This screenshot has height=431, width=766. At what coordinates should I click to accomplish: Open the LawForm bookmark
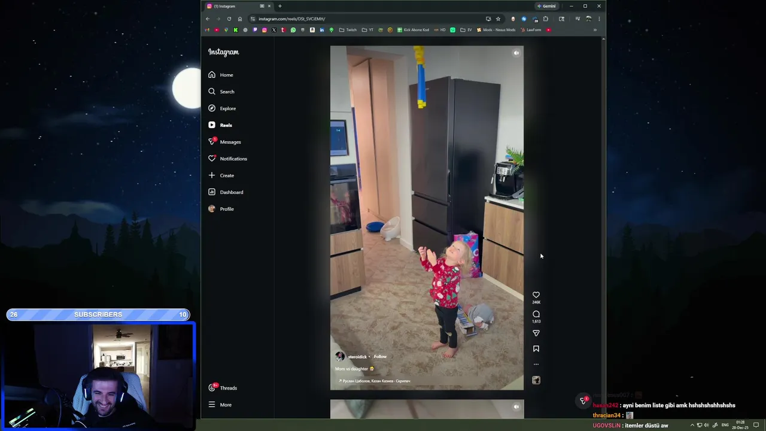click(x=531, y=30)
